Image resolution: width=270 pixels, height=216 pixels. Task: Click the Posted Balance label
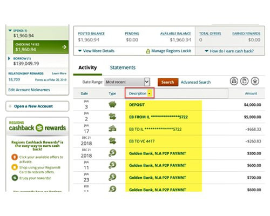tap(91, 33)
